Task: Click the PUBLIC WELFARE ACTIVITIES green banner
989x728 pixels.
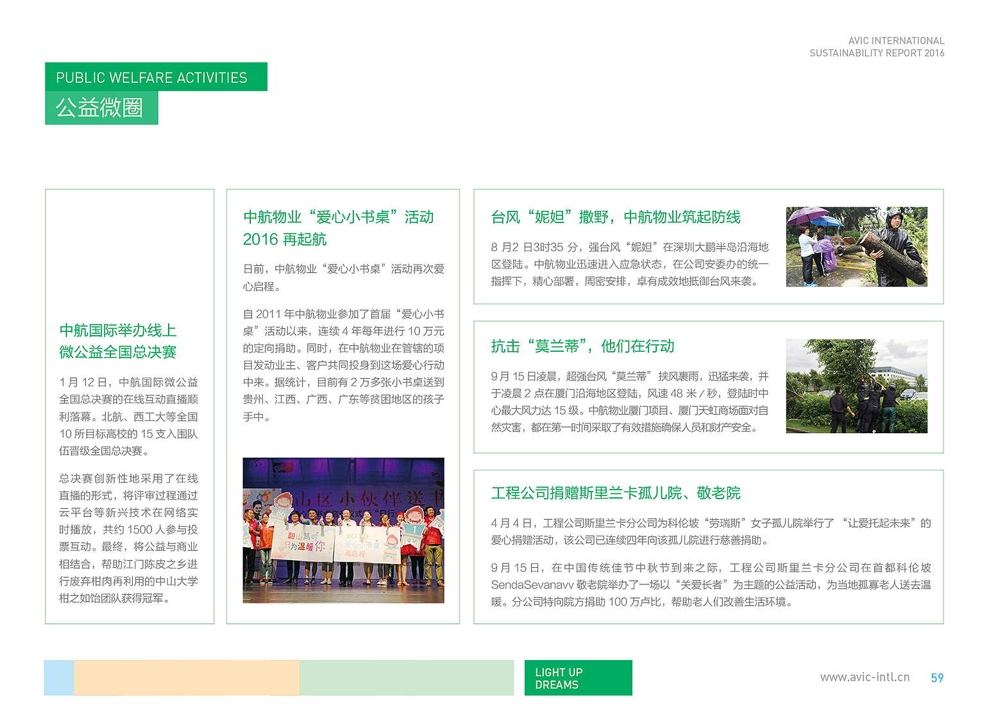Action: pyautogui.click(x=156, y=77)
